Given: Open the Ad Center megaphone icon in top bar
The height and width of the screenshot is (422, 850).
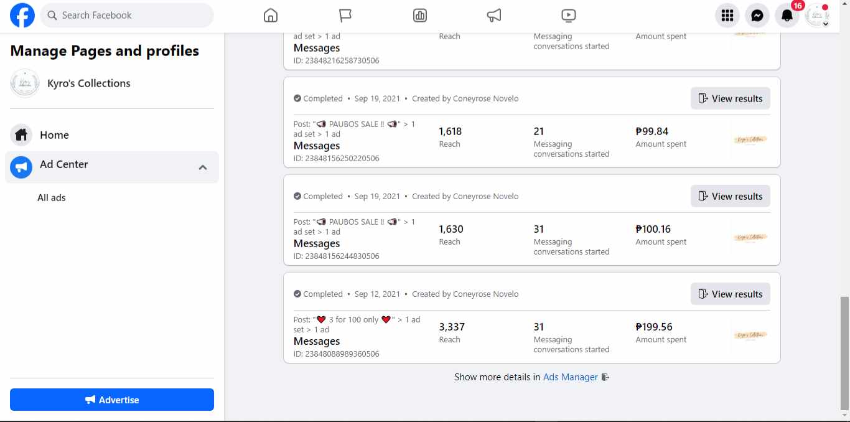Looking at the screenshot, I should point(494,16).
